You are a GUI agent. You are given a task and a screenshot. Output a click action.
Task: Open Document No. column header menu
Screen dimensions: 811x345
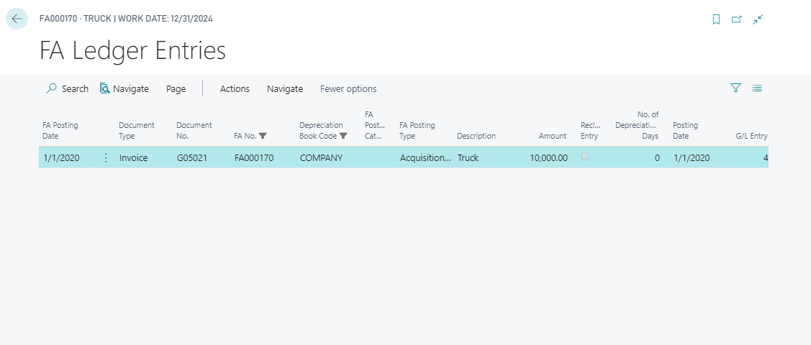[x=194, y=131]
